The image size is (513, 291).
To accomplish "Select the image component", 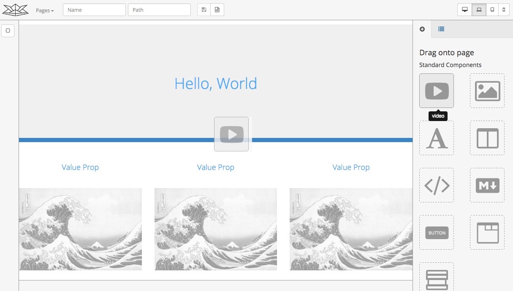I will (487, 91).
